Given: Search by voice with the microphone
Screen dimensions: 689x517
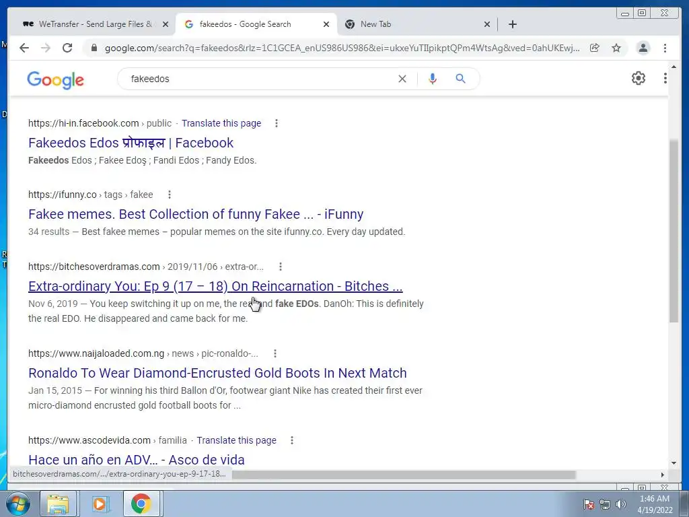Looking at the screenshot, I should coord(433,79).
